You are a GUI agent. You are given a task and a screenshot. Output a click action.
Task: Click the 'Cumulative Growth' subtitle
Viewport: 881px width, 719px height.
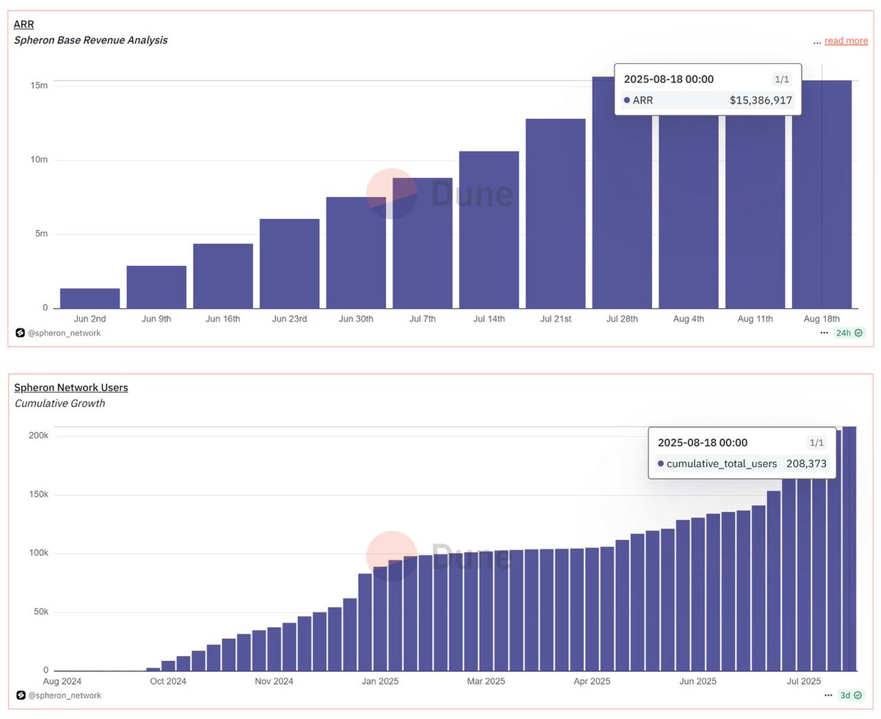coord(59,403)
